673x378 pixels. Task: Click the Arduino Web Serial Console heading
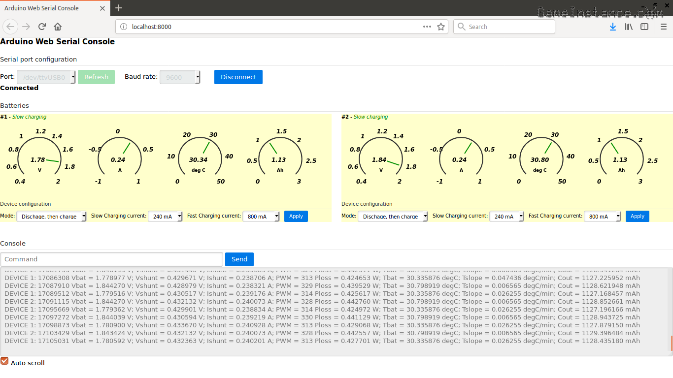57,42
